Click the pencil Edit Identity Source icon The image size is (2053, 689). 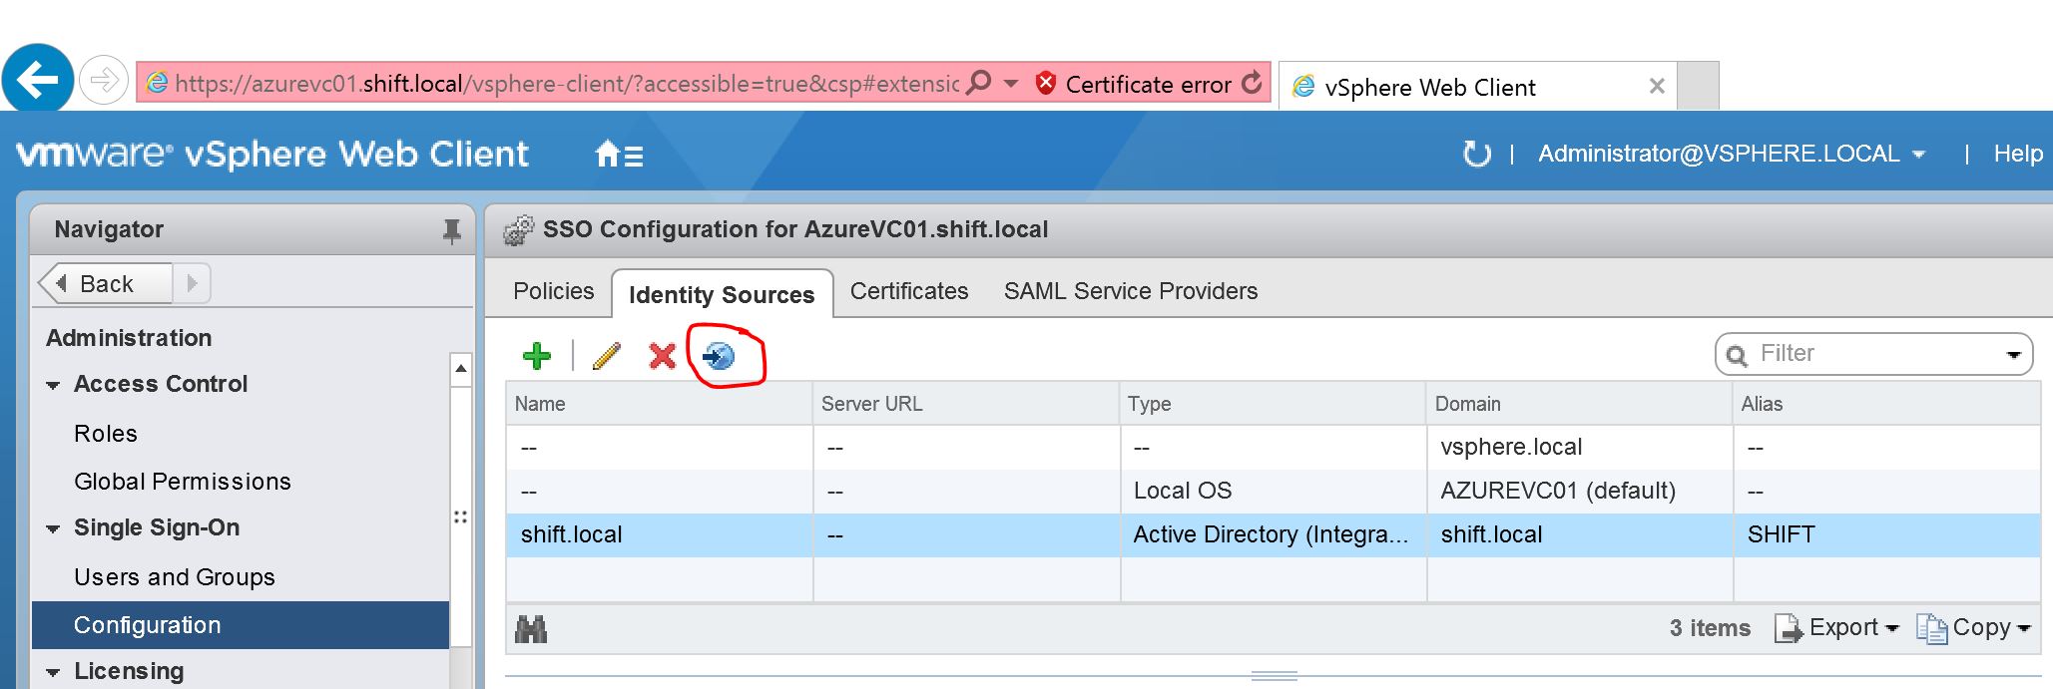click(606, 356)
